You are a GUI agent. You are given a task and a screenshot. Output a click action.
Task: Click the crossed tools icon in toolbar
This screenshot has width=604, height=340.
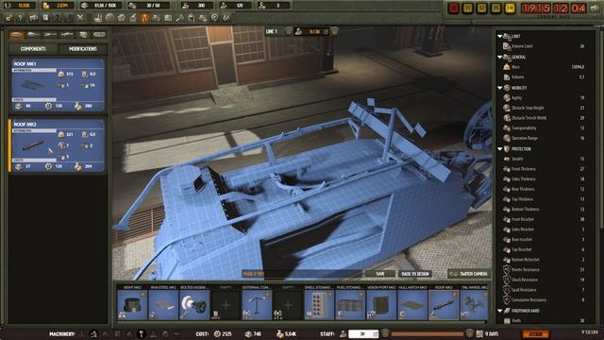(x=80, y=18)
